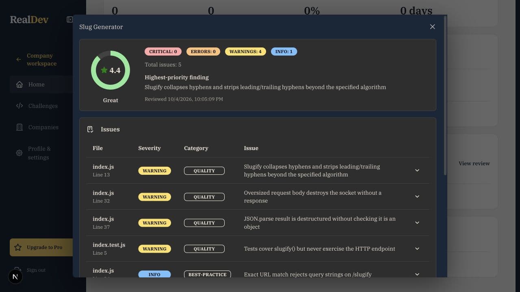Click the Category column header

[196, 148]
